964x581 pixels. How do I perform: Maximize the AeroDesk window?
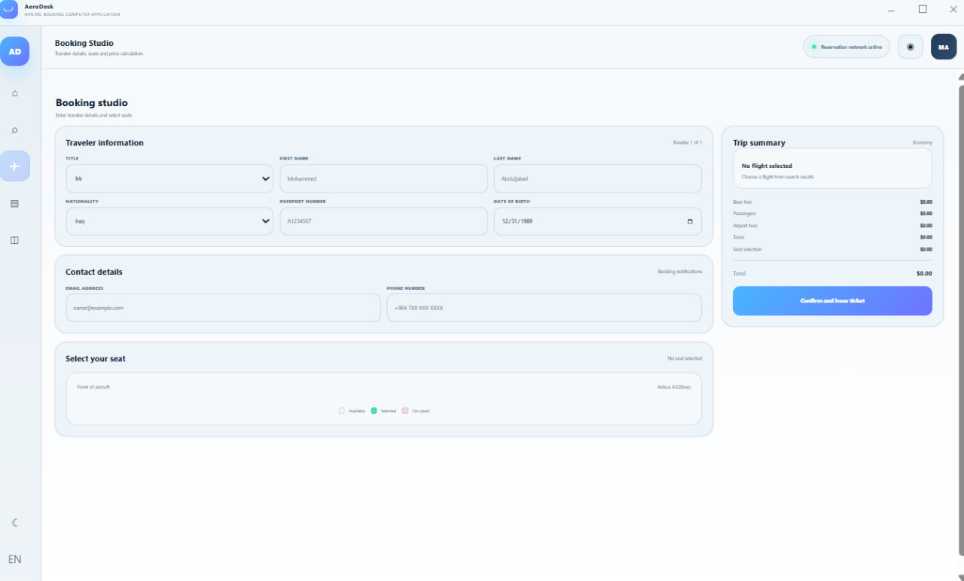[x=923, y=9]
